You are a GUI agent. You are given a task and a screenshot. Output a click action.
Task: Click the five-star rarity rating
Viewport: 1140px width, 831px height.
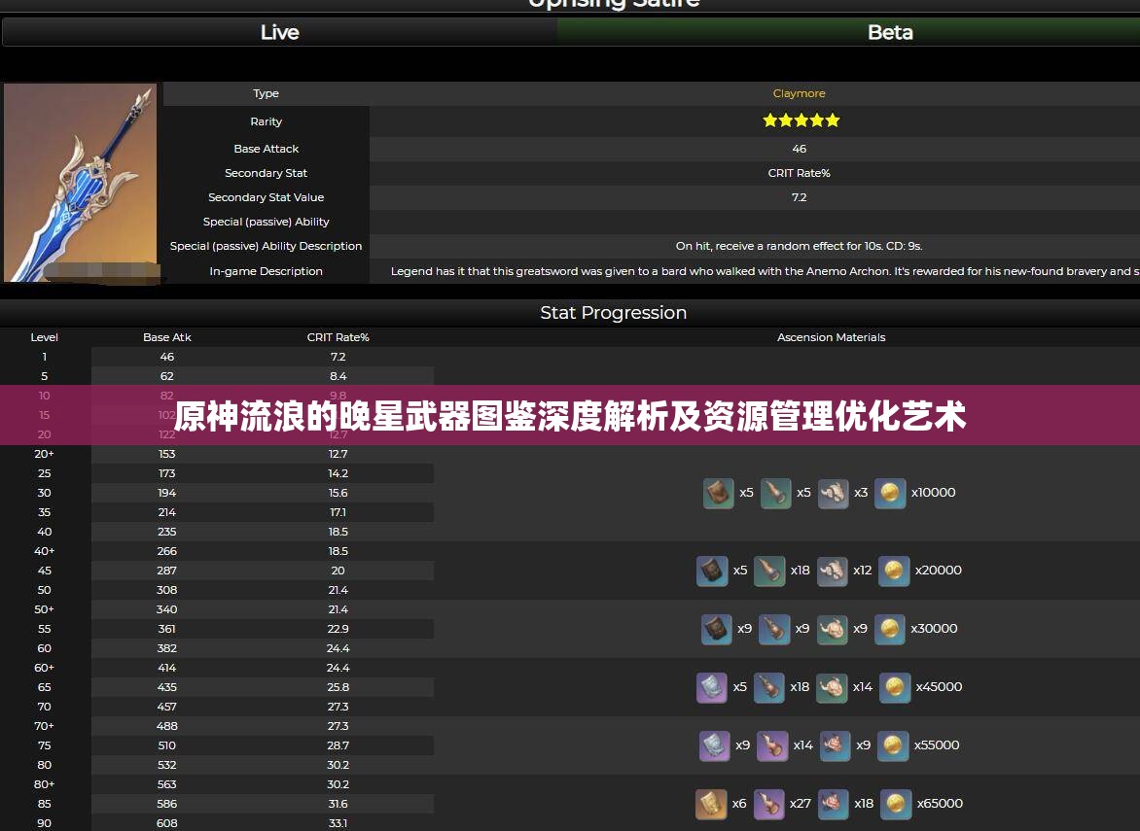click(x=801, y=121)
